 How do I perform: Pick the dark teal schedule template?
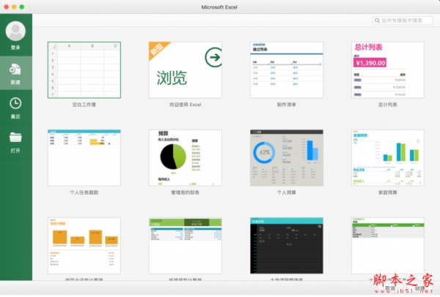(287, 246)
